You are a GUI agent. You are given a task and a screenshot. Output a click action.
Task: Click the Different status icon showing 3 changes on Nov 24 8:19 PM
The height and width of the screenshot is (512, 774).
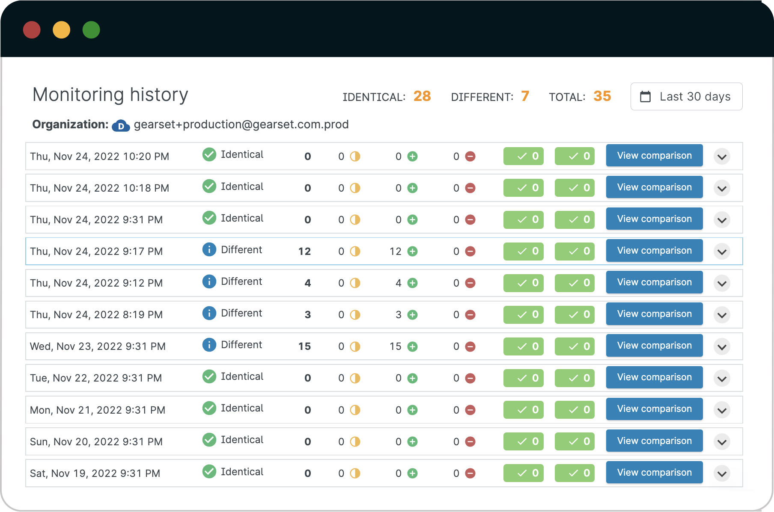(209, 313)
